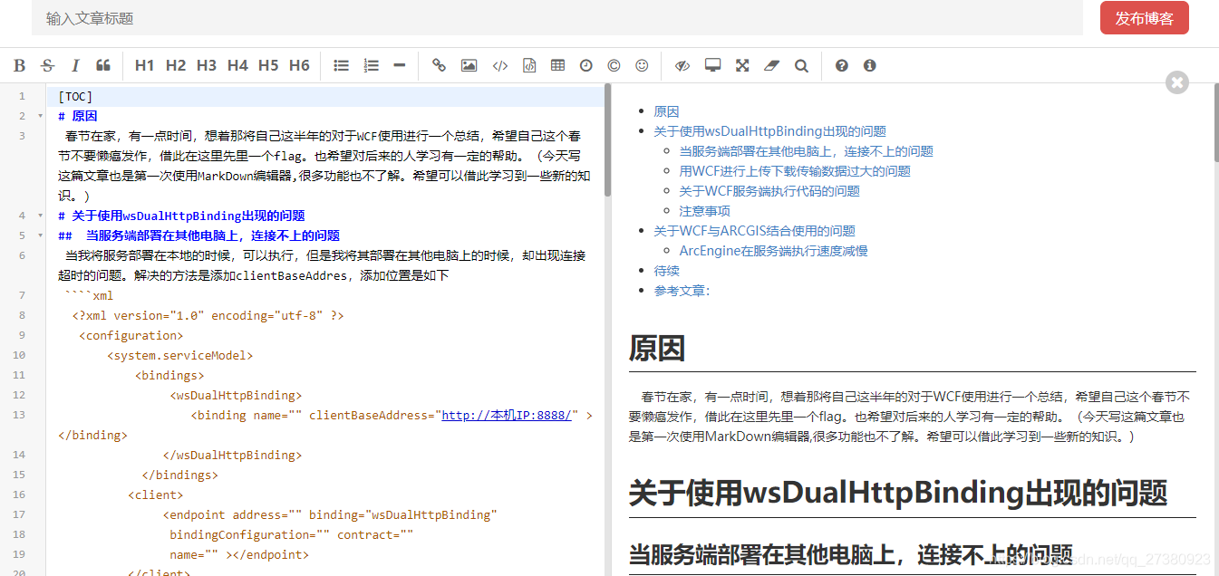Open 关于使用wsDualHttpBinding出现的问题 contents link
Screen dimensions: 1219x576
[x=770, y=131]
